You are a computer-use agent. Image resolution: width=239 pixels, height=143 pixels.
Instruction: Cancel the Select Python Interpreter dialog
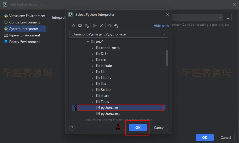point(159,128)
